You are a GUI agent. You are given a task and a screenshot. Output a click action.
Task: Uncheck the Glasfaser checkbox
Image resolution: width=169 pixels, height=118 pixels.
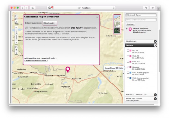pos(128,67)
